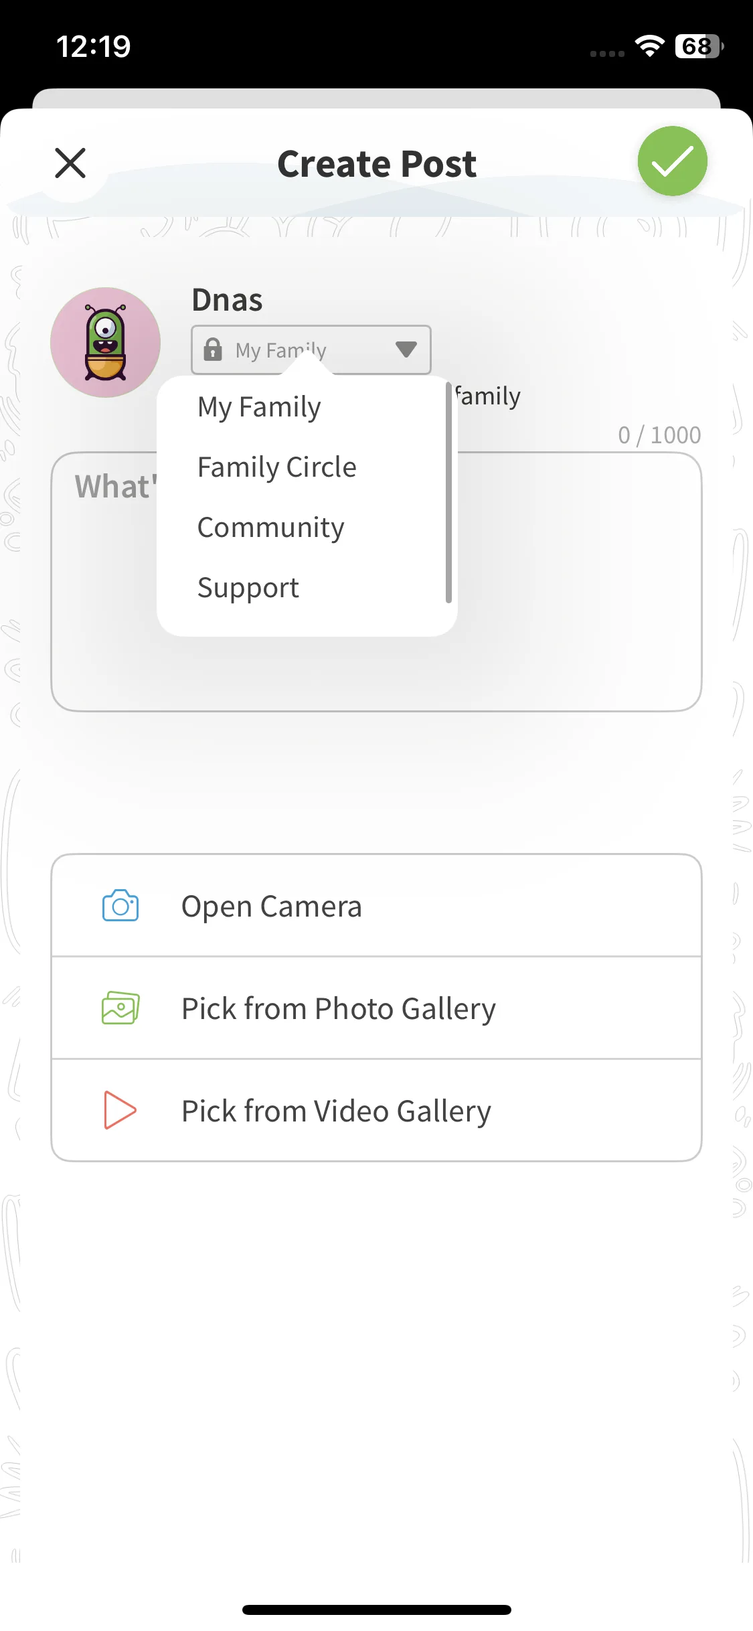Viewport: 753px width, 1631px height.
Task: Tap the Wi-Fi status icon
Action: [649, 46]
